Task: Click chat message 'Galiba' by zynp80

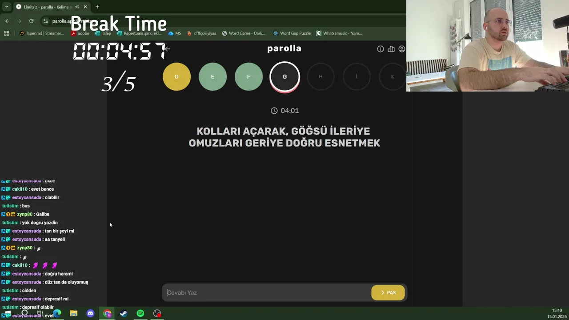Action: [43, 214]
